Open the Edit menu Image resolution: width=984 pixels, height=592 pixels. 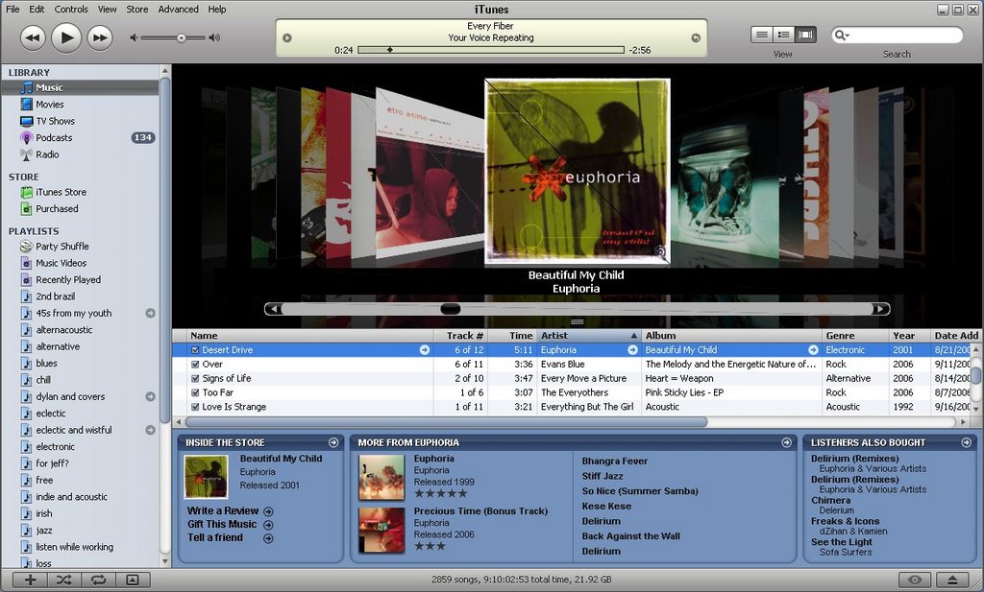tap(37, 9)
